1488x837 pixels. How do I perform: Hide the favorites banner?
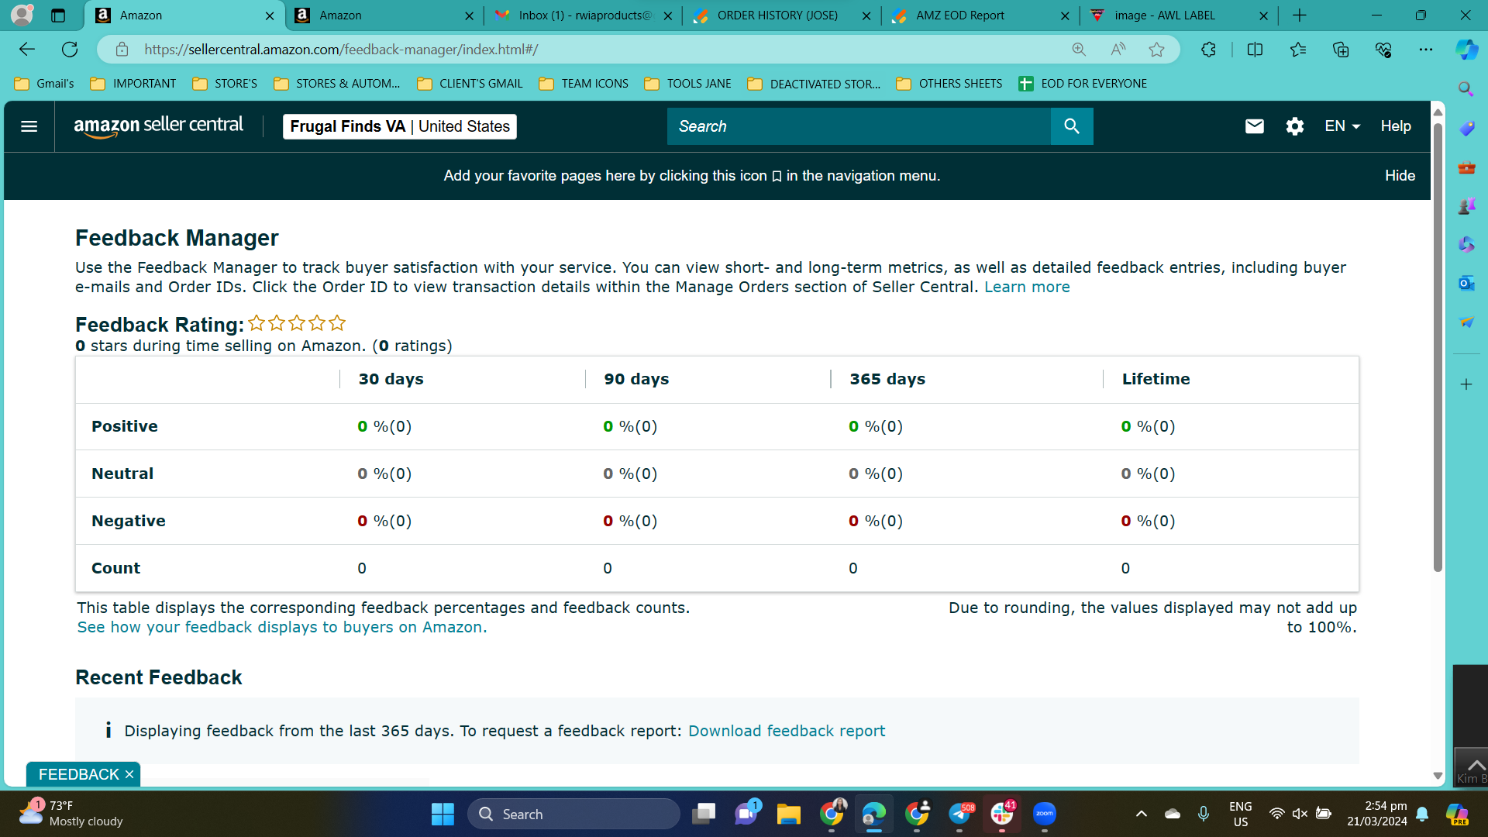click(1400, 176)
